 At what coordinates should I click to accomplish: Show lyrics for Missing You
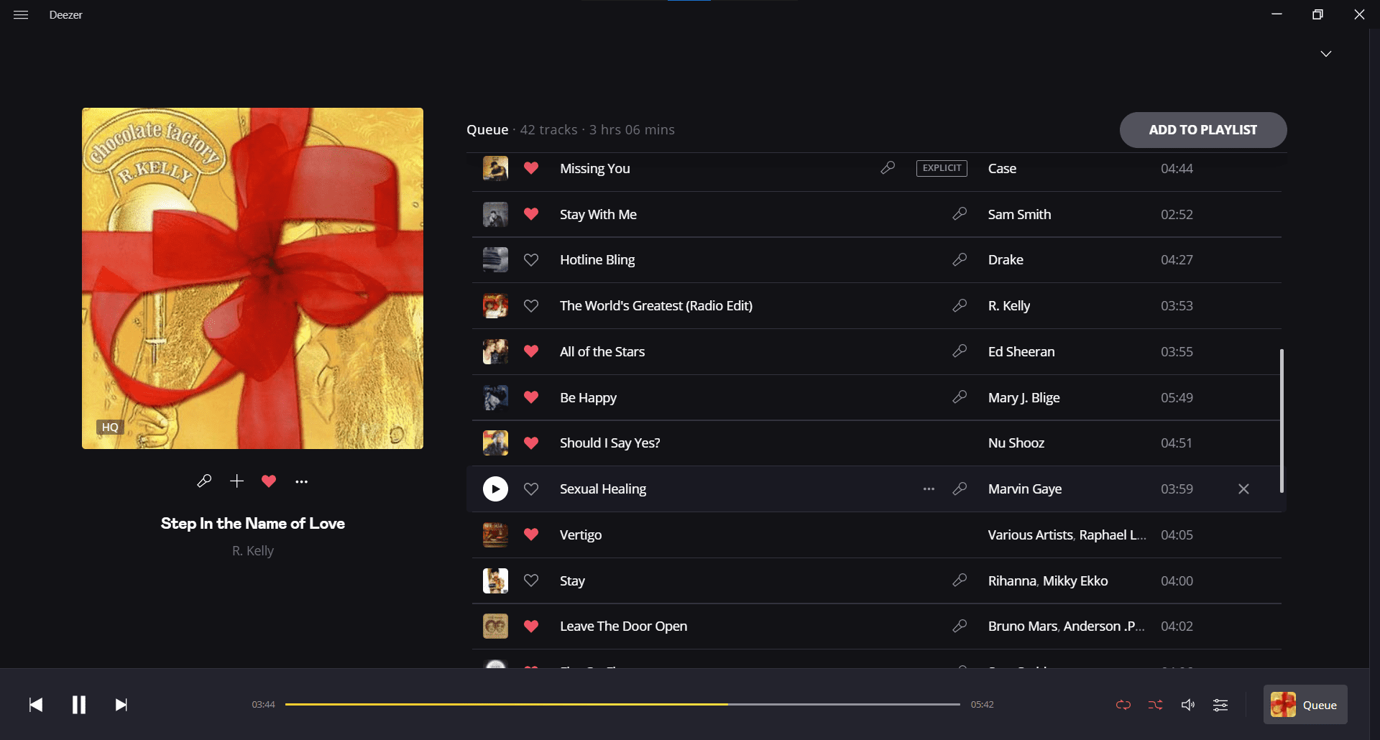point(888,168)
